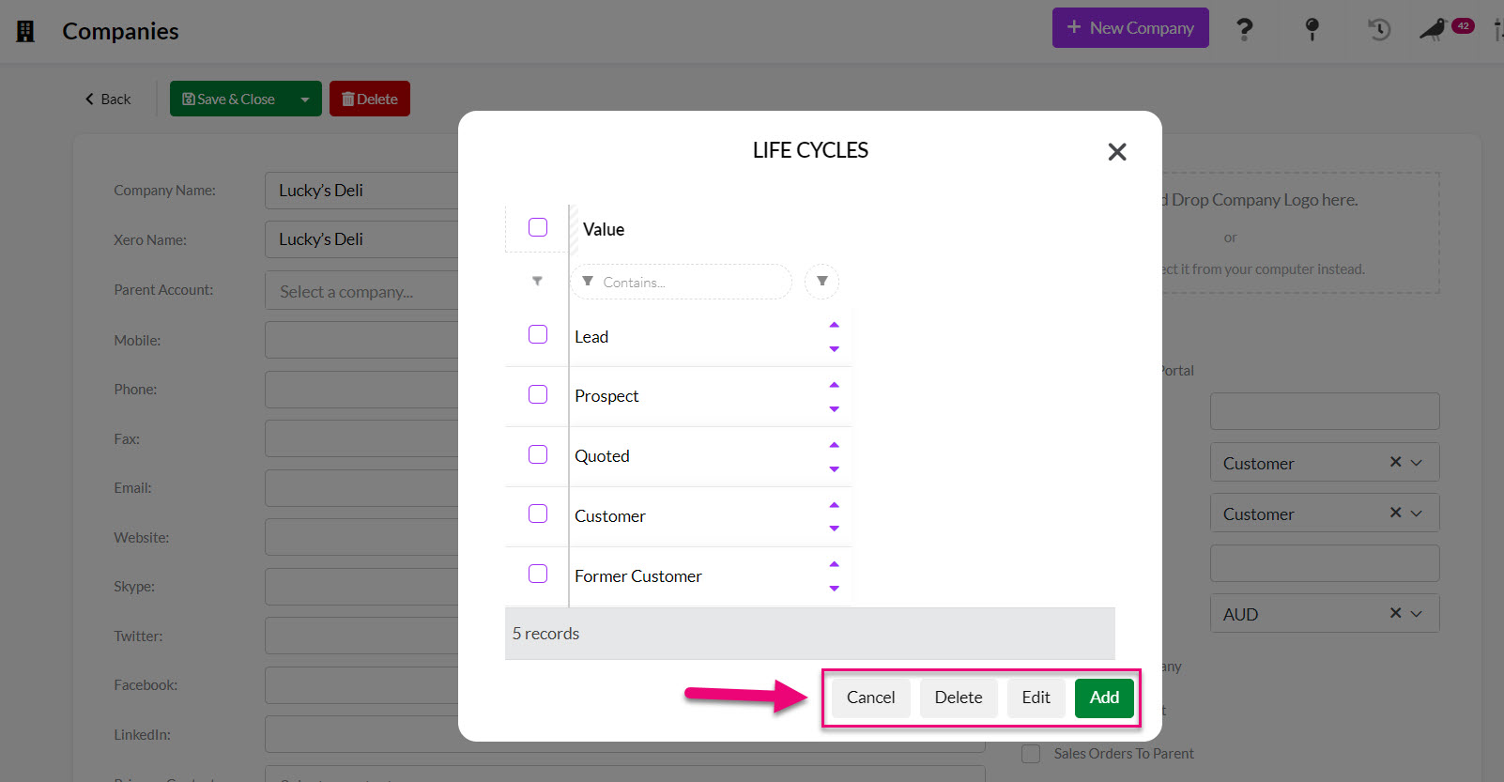Image resolution: width=1504 pixels, height=782 pixels.
Task: Close the Life Cycles dialog with X
Action: [x=1116, y=152]
